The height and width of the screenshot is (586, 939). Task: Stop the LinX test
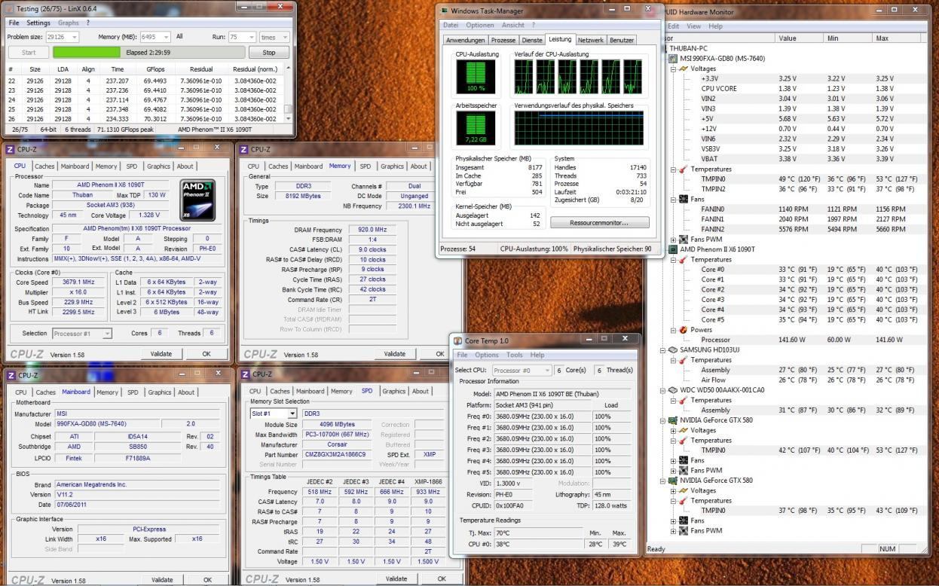pos(269,53)
